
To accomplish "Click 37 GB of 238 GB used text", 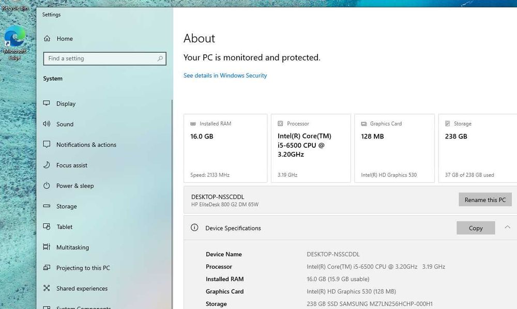I will click(469, 175).
